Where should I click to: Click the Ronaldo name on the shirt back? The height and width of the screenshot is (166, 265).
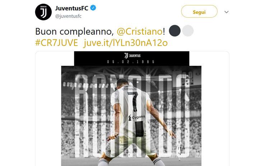coord(129,89)
